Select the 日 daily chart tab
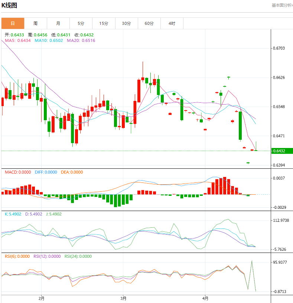This screenshot has width=293, height=303. (x=13, y=23)
